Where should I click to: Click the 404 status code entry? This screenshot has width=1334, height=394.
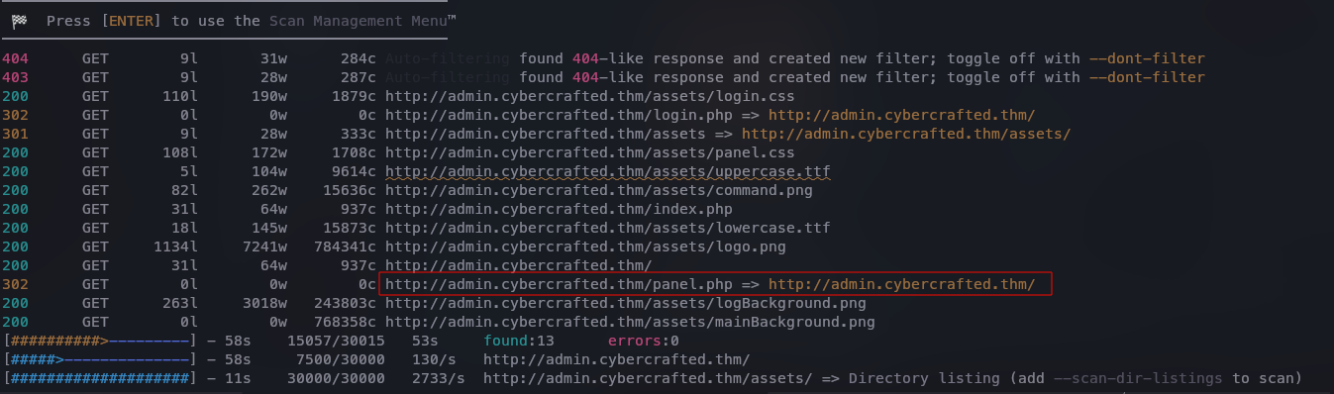pyautogui.click(x=15, y=58)
